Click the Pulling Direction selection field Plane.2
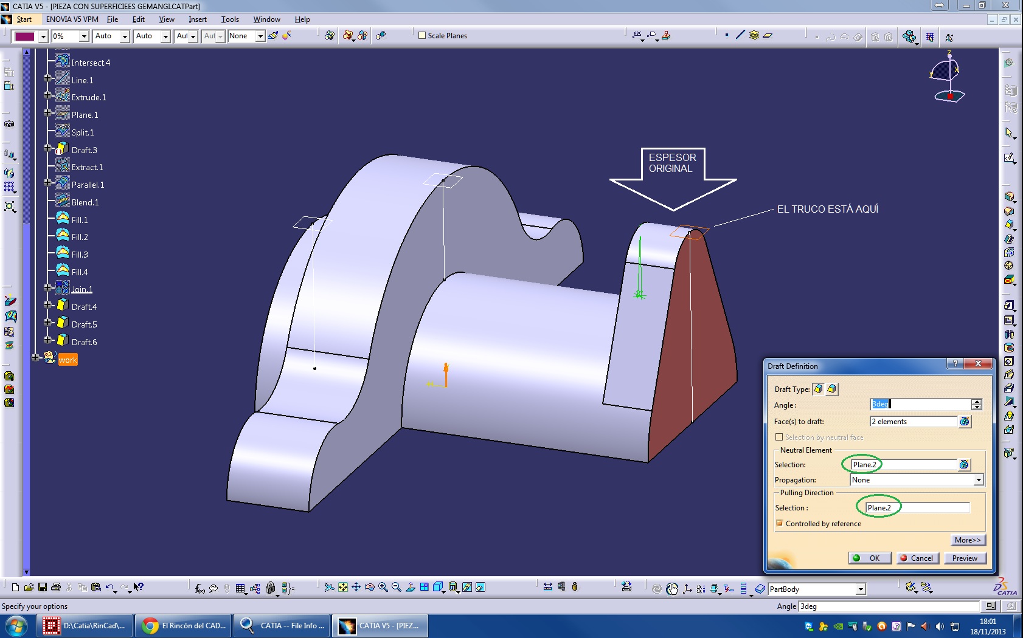The image size is (1023, 638). click(x=917, y=507)
